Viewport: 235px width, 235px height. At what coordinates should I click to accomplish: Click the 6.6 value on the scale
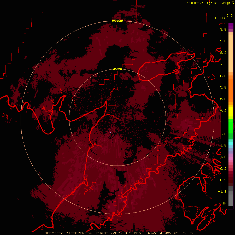pyautogui.click(x=223, y=76)
